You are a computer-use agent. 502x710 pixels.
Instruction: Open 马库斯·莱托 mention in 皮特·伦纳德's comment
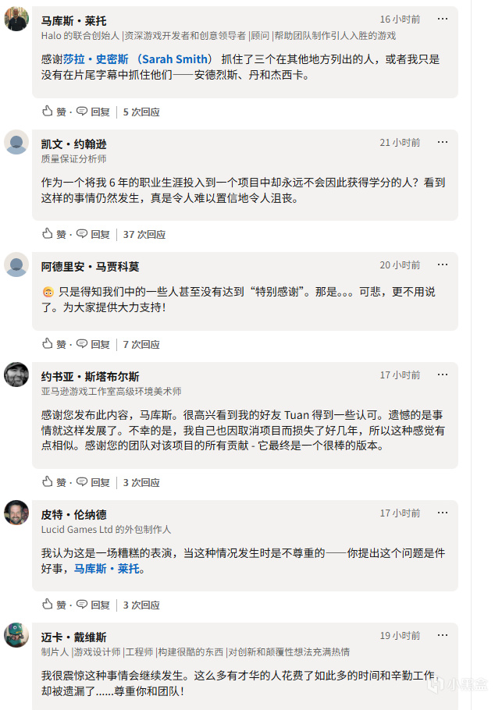coord(107,569)
